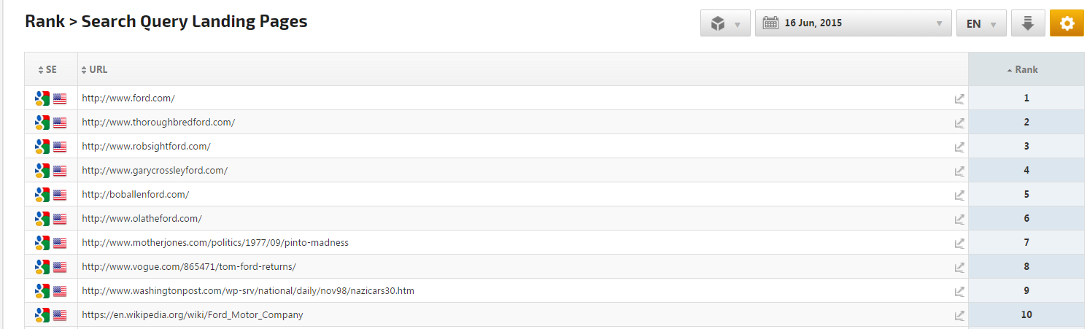Open the garycrossleyford.com link
Screen dimensions: 1087x329
(x=155, y=171)
